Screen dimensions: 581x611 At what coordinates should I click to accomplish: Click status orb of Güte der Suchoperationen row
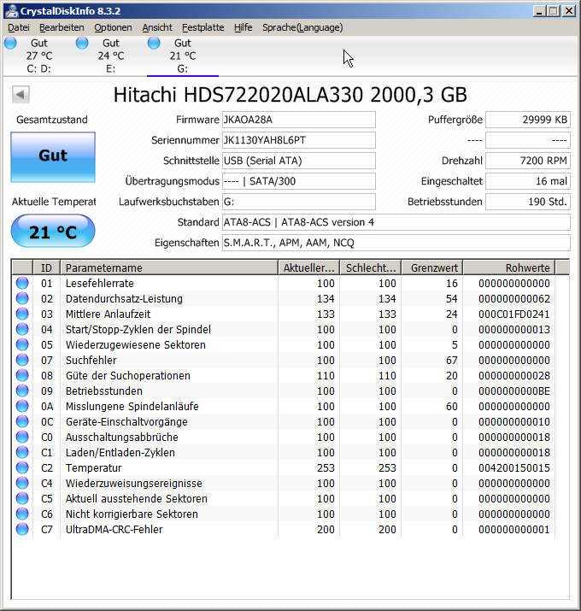tap(22, 376)
